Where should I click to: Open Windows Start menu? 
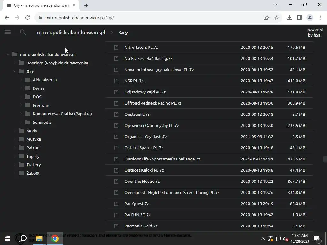(8, 239)
